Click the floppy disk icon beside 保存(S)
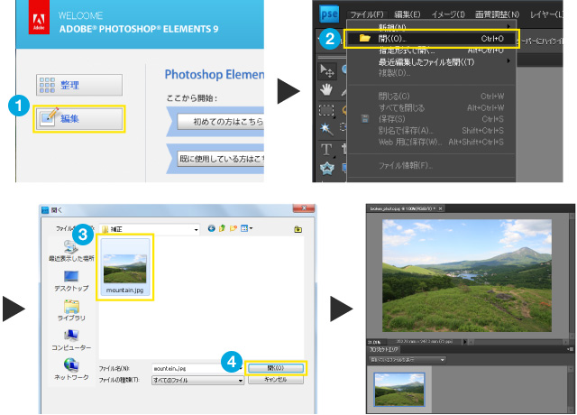Image resolution: width=577 pixels, height=415 pixels. point(364,118)
